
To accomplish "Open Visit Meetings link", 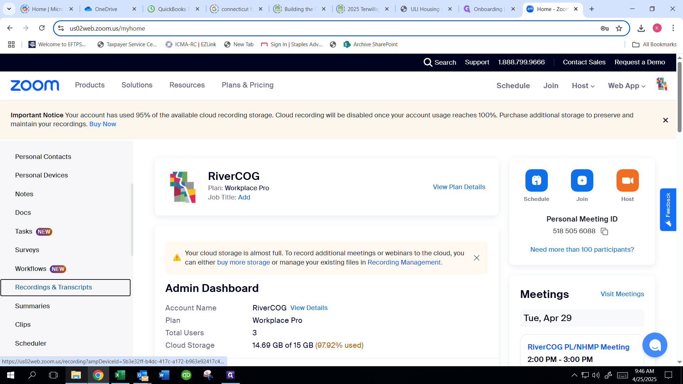I will (x=622, y=294).
